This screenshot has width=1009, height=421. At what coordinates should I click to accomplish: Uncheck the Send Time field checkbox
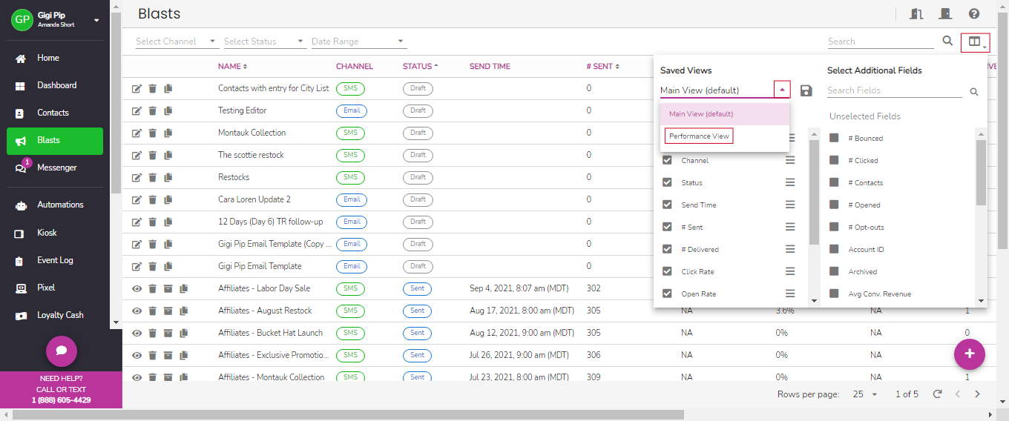pos(667,205)
